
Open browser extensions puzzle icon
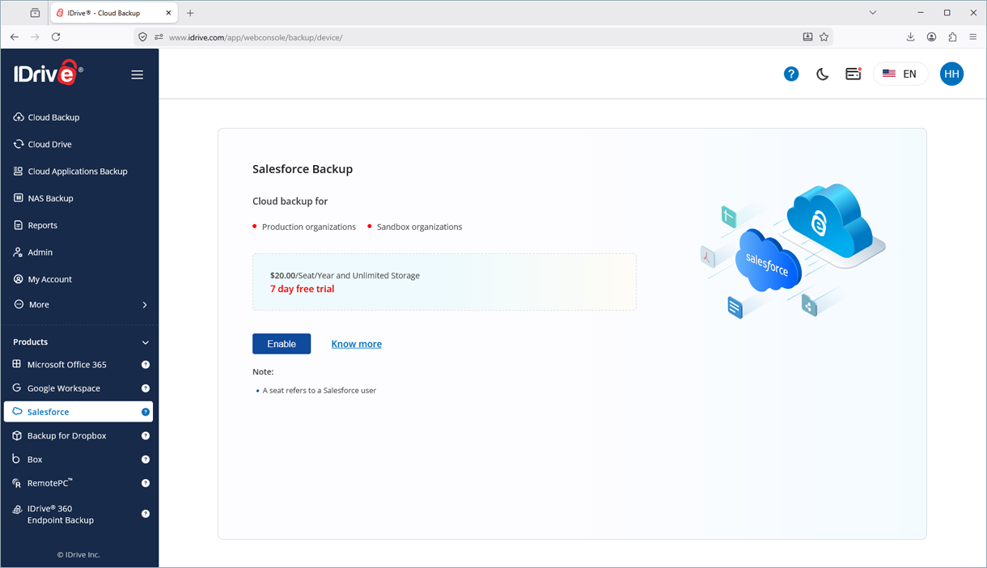pos(952,37)
